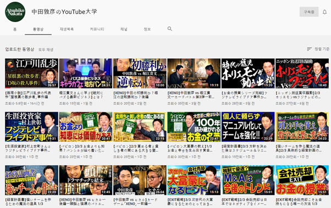Click the channel name 中田敦彦のYouTube大学
331x208 pixels.
click(64, 12)
